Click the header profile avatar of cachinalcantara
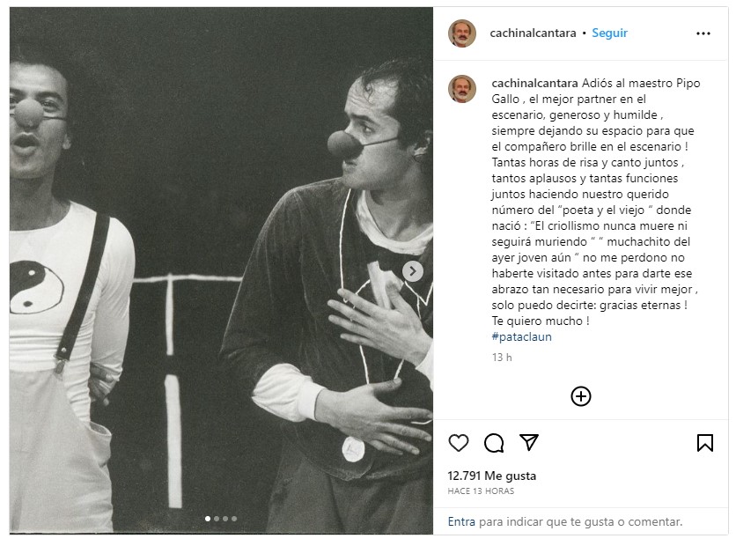This screenshot has width=736, height=546. pyautogui.click(x=462, y=33)
